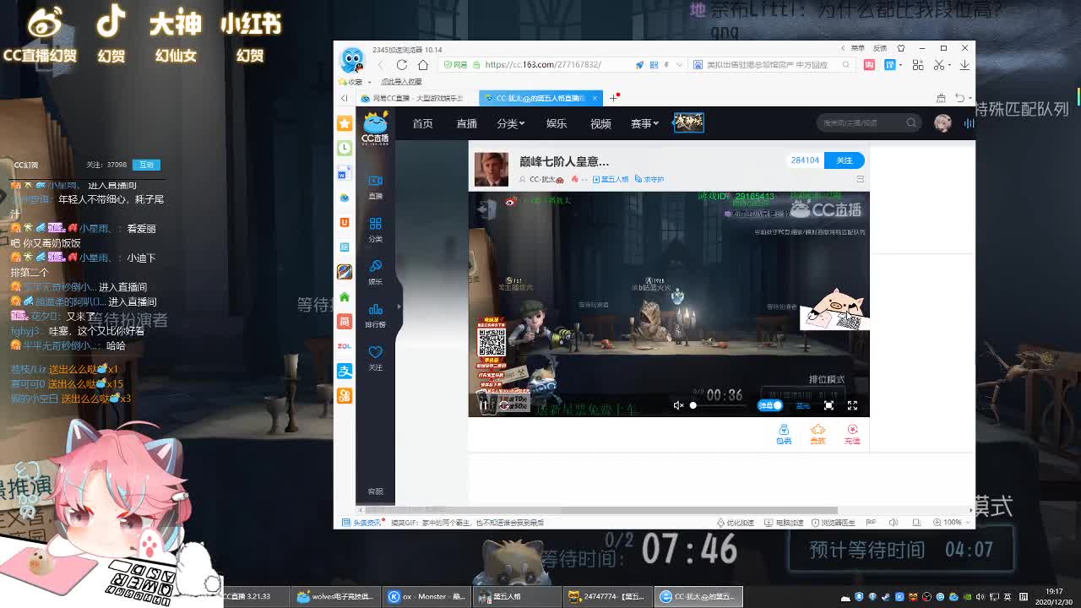Open the 包裹 gift bag
The width and height of the screenshot is (1081, 608).
(x=784, y=434)
